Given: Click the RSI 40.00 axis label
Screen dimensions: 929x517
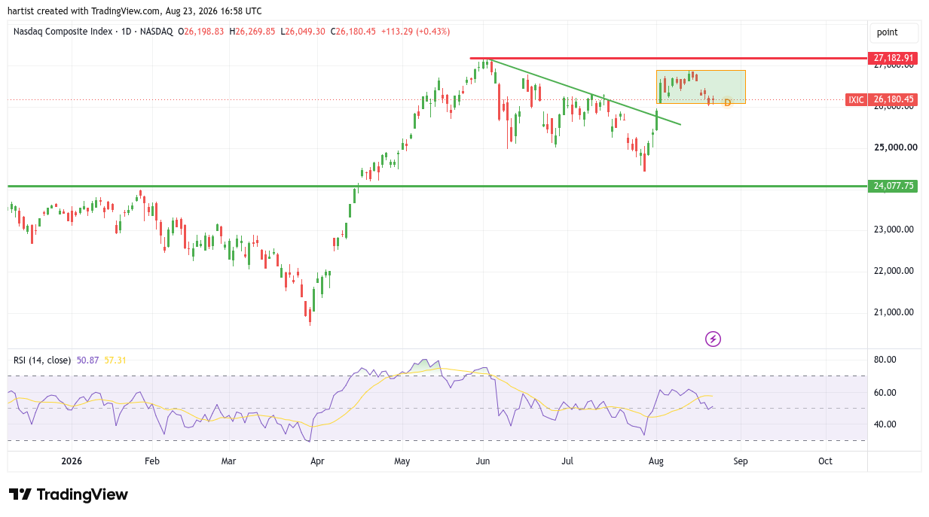Looking at the screenshot, I should (885, 424).
